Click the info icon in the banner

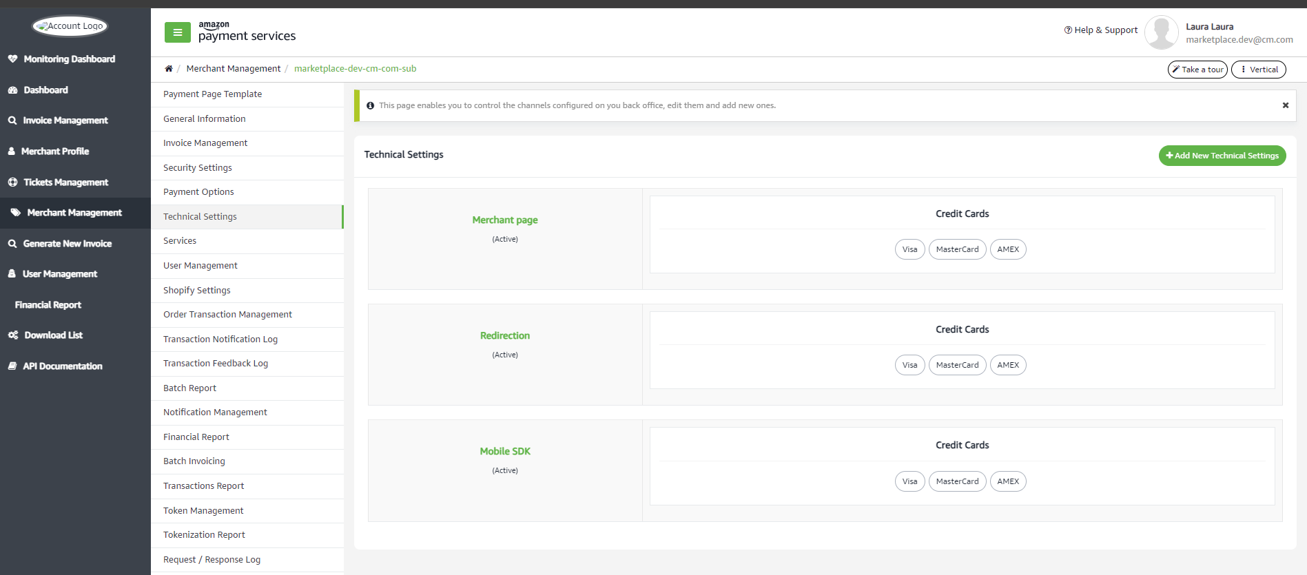click(x=371, y=105)
